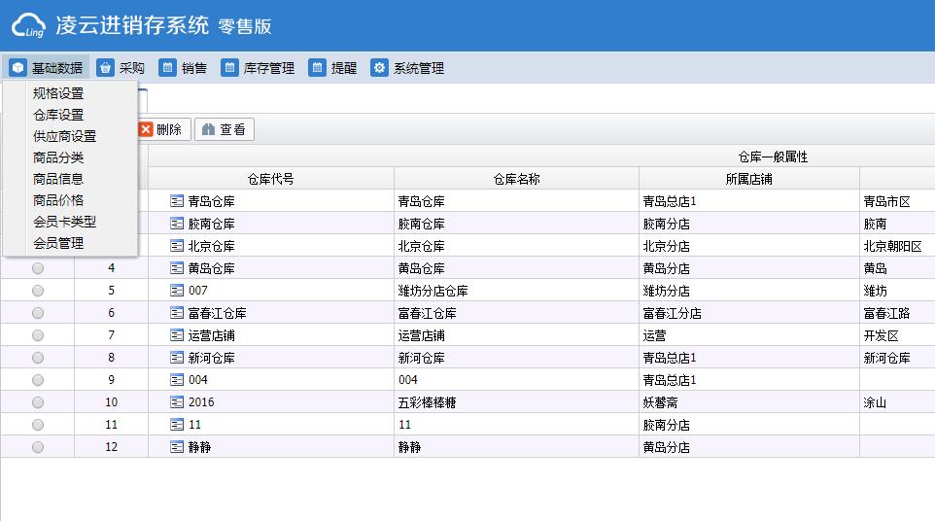
Task: Open the 库存管理 dropdown menu
Action: click(259, 68)
